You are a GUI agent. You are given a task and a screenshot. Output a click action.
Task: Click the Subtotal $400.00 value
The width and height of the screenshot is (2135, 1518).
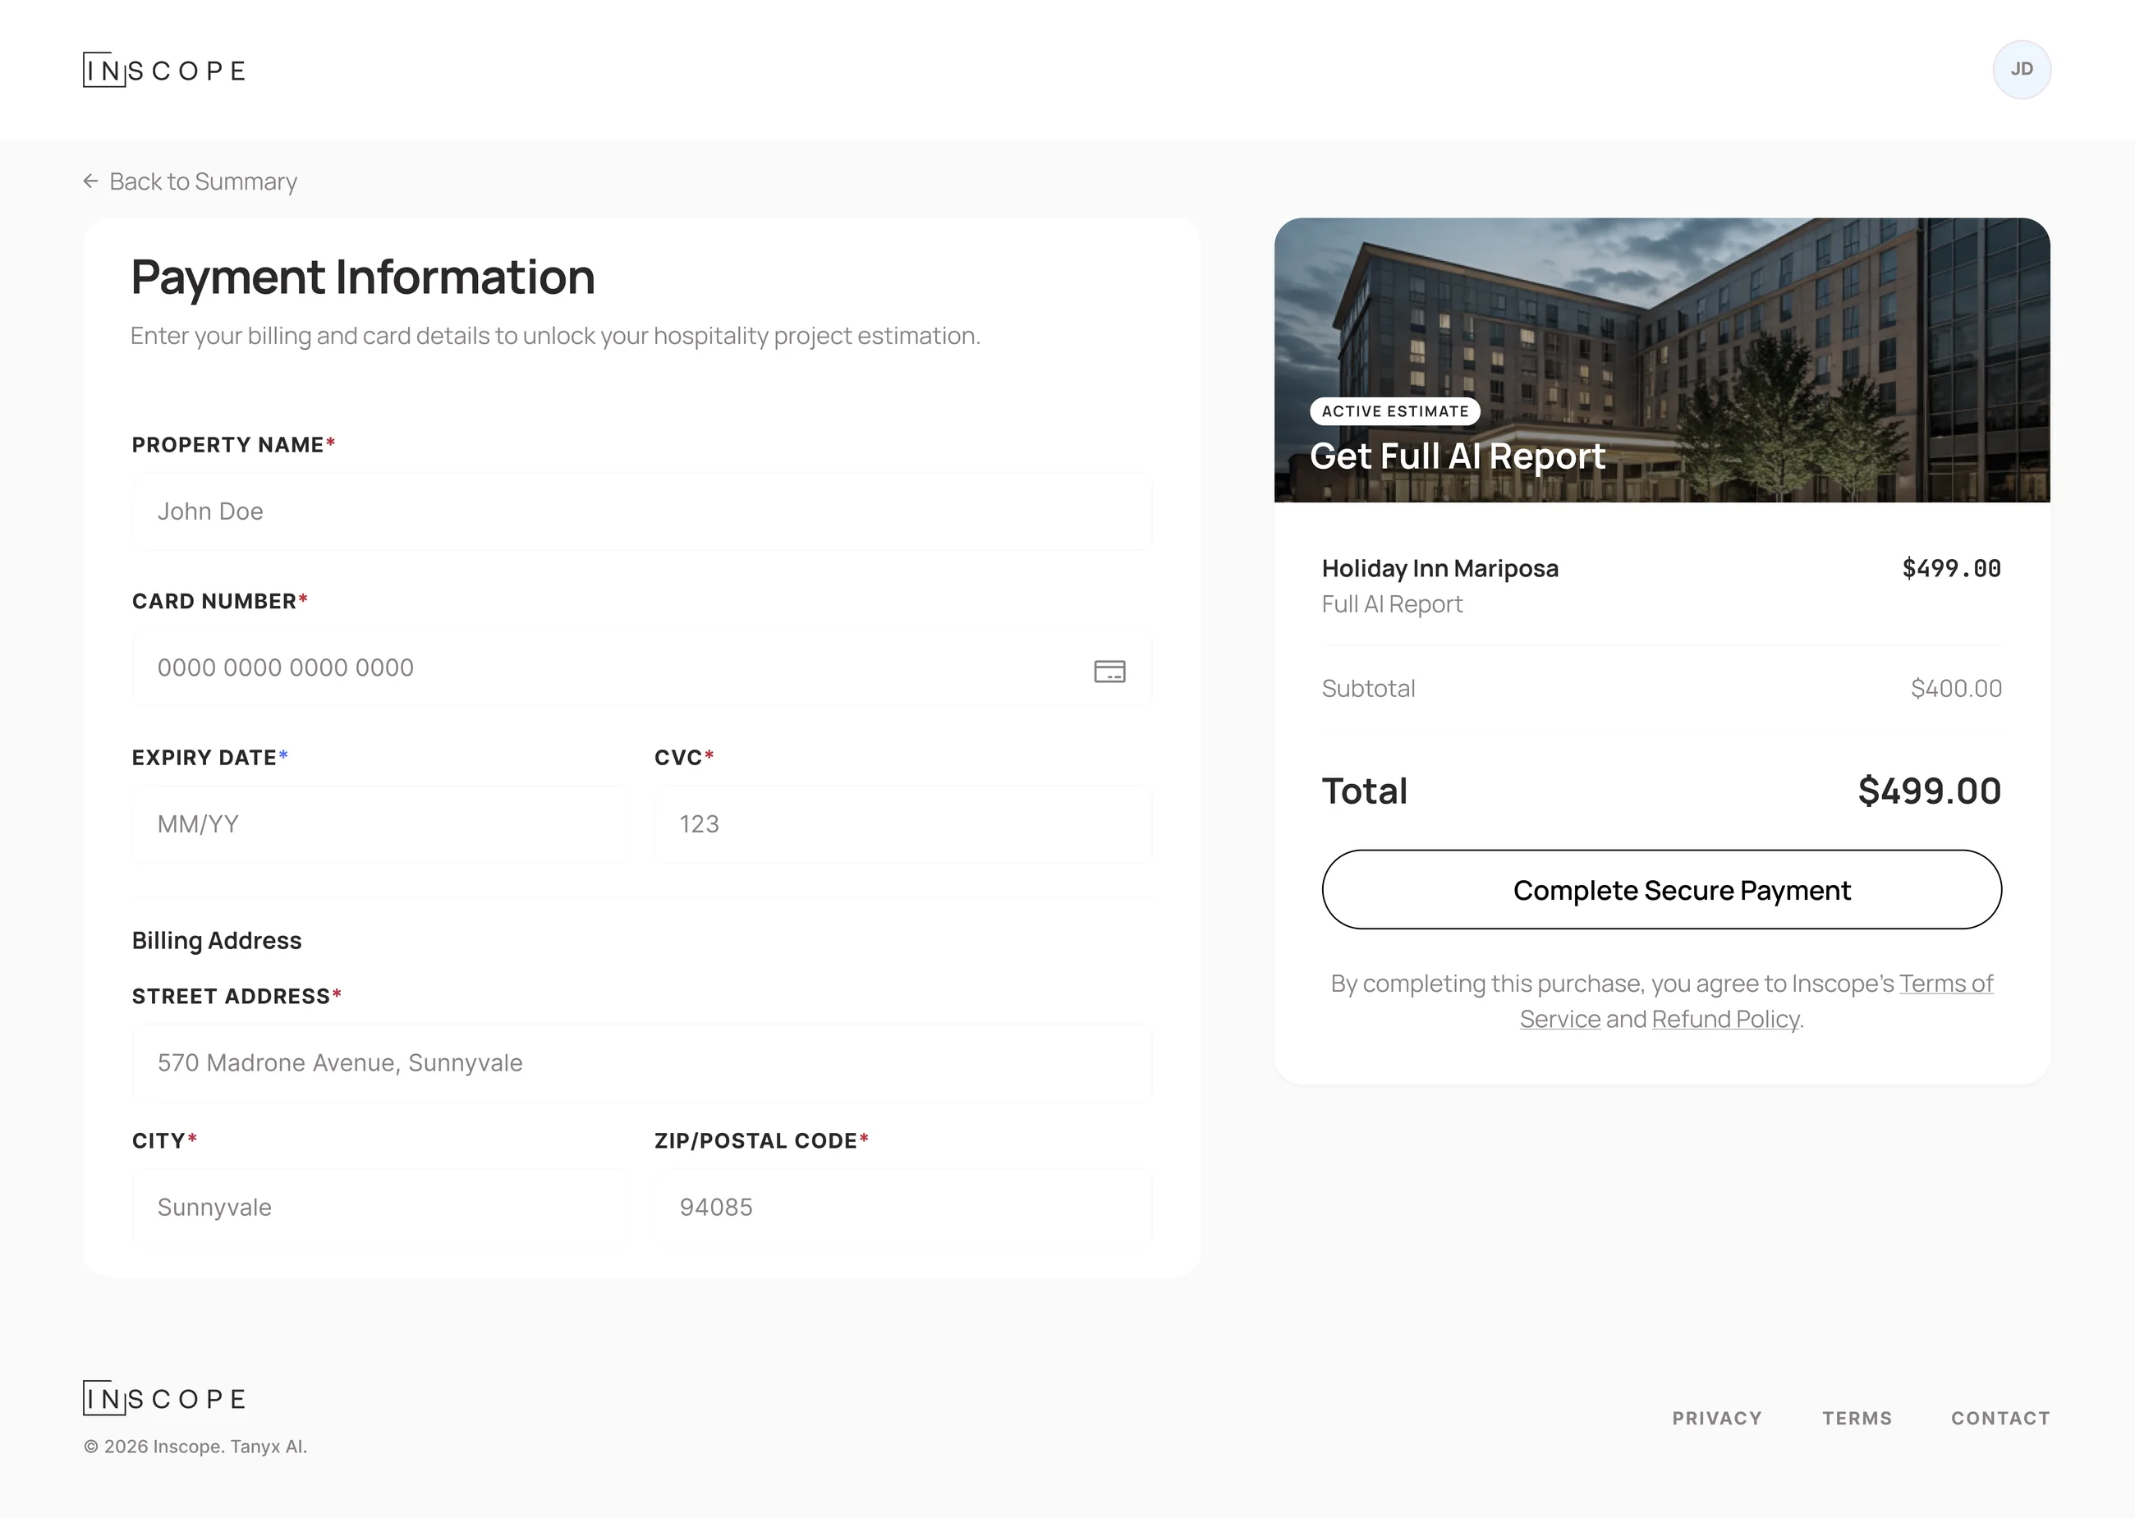tap(1957, 689)
